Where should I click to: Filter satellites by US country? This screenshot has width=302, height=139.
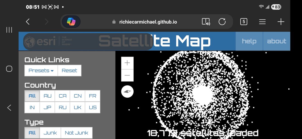[x=93, y=107]
